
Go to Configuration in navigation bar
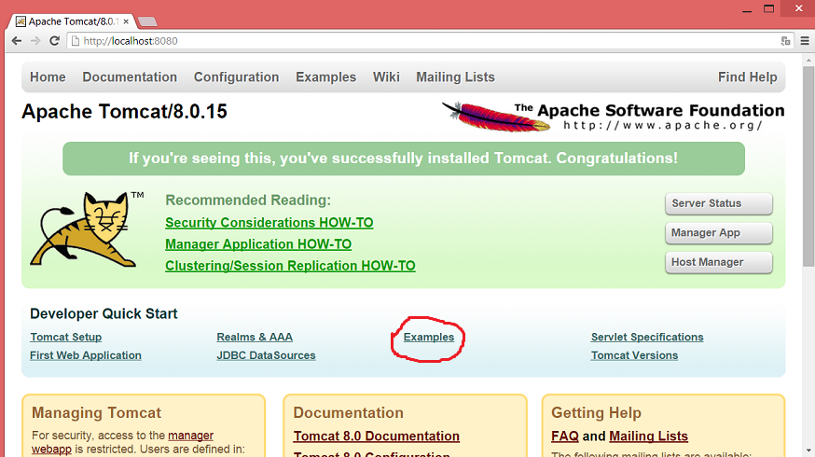[236, 77]
